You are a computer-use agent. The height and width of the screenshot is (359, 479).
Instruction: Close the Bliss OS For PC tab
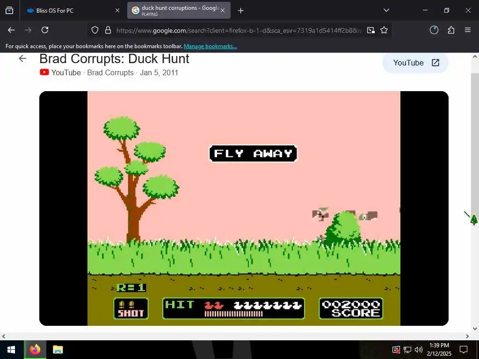tap(117, 10)
